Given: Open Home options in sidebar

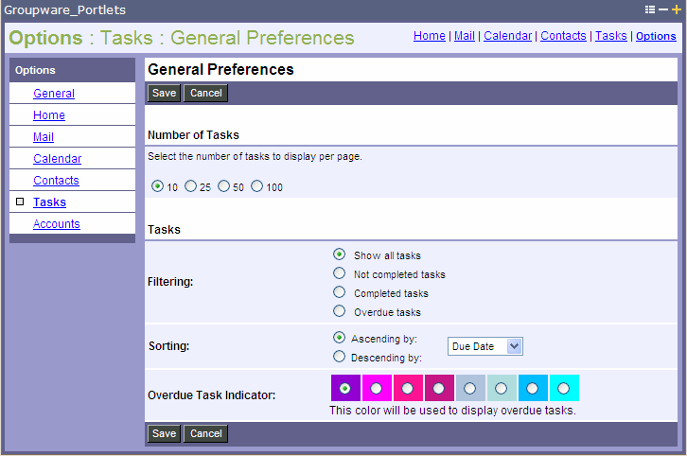Looking at the screenshot, I should 49,115.
